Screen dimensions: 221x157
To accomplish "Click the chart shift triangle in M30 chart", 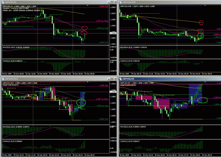I will 205,5.
